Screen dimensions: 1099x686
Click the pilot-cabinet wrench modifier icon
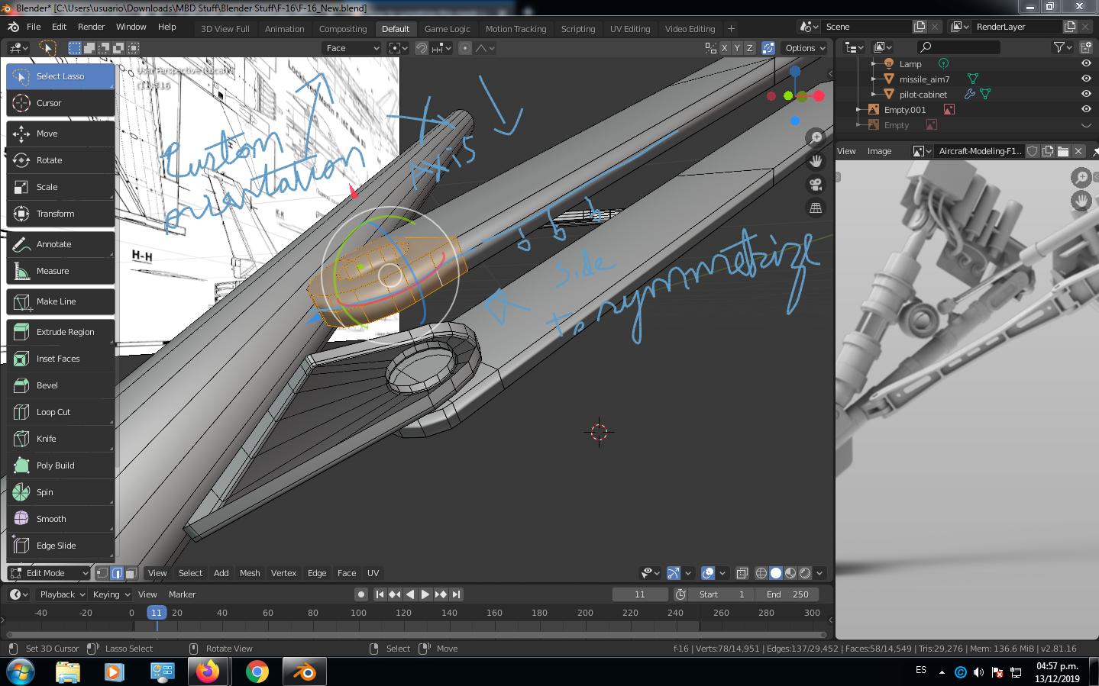[x=970, y=95]
